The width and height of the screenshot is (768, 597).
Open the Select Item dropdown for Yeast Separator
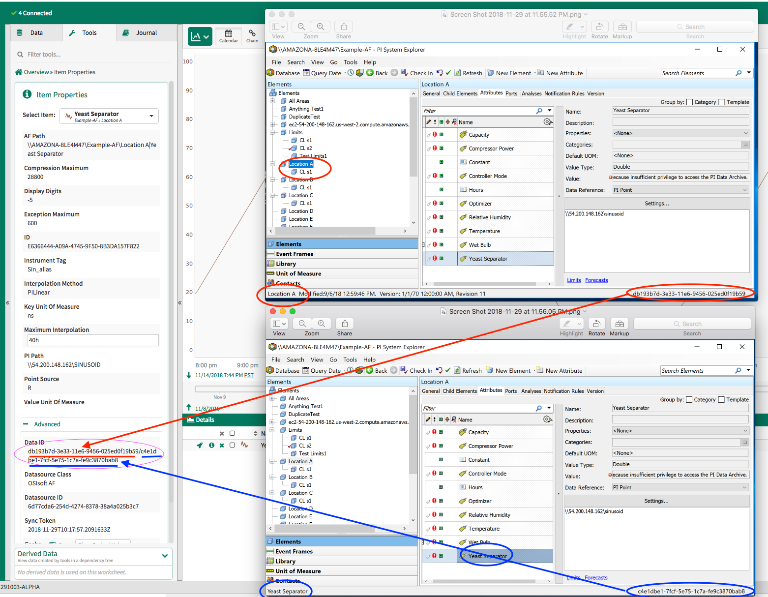(x=152, y=116)
